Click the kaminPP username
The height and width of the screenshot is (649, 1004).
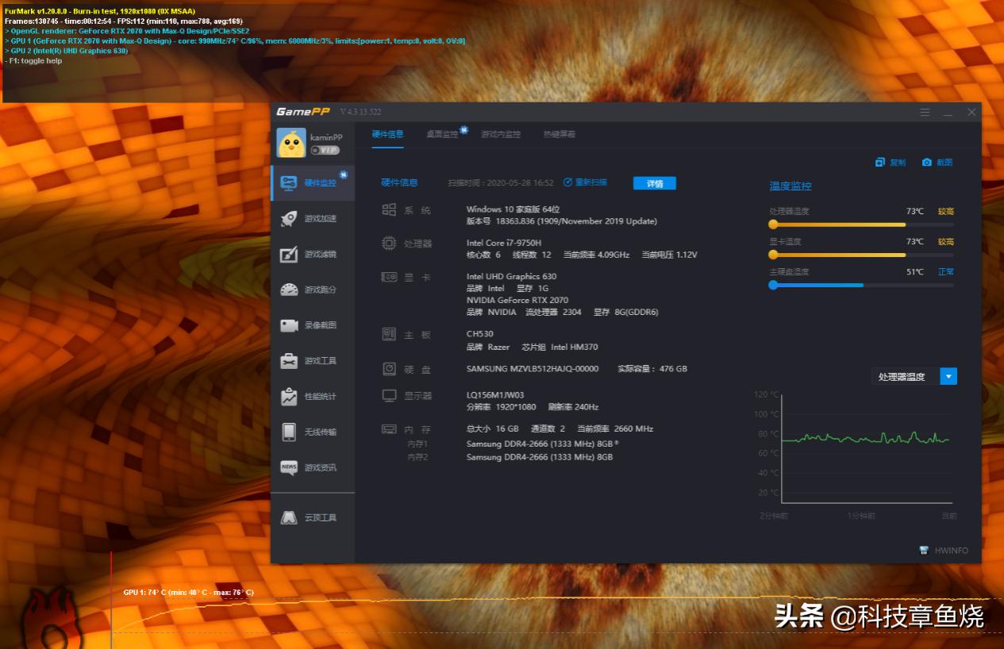(x=326, y=137)
